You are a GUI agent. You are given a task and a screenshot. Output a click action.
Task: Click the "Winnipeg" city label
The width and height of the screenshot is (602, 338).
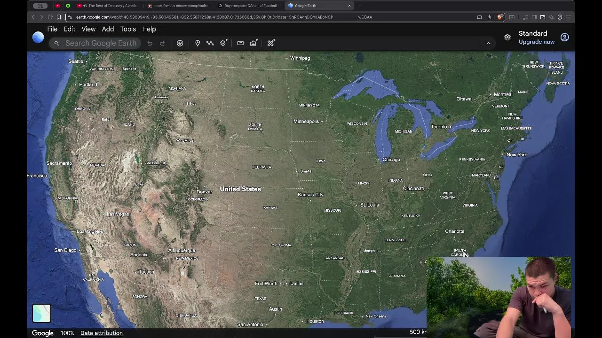point(300,58)
